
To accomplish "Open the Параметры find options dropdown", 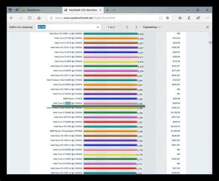I will click(152, 27).
